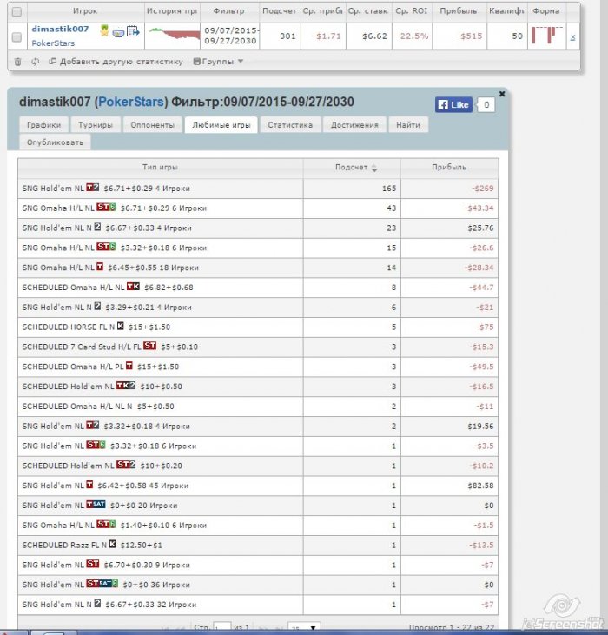608x635 pixels.
Task: Click the trash icon below the player row
Action: (x=18, y=62)
